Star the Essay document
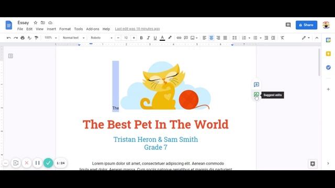Screen dimensions: 335x188 (x=36, y=22)
